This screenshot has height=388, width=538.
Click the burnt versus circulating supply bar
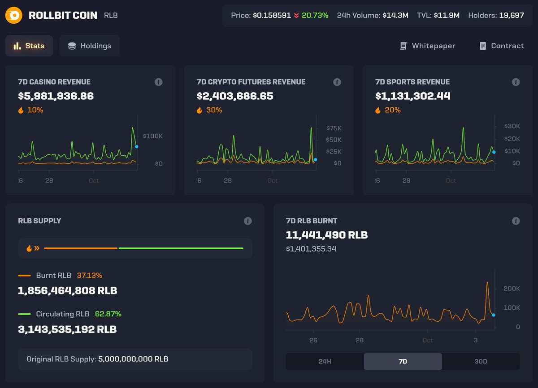click(143, 247)
